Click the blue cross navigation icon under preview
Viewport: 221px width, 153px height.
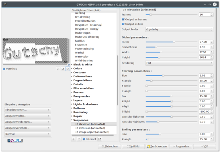(x=69, y=65)
